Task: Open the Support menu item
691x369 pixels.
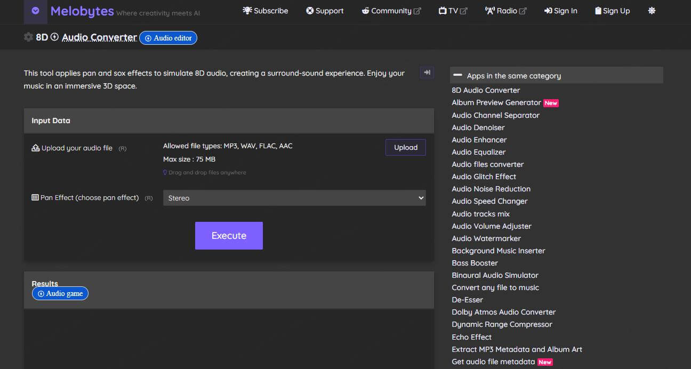Action: [x=324, y=11]
